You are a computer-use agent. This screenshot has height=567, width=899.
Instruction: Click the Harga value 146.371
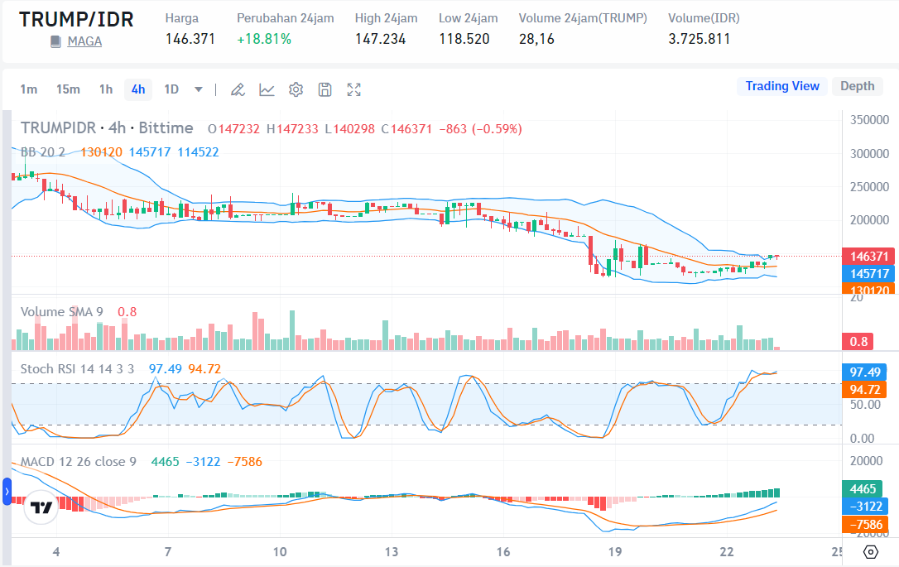(190, 39)
